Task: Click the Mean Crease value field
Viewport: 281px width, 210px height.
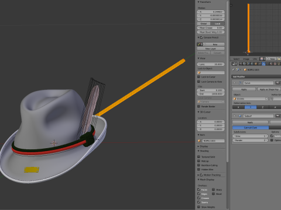Action: (211, 28)
